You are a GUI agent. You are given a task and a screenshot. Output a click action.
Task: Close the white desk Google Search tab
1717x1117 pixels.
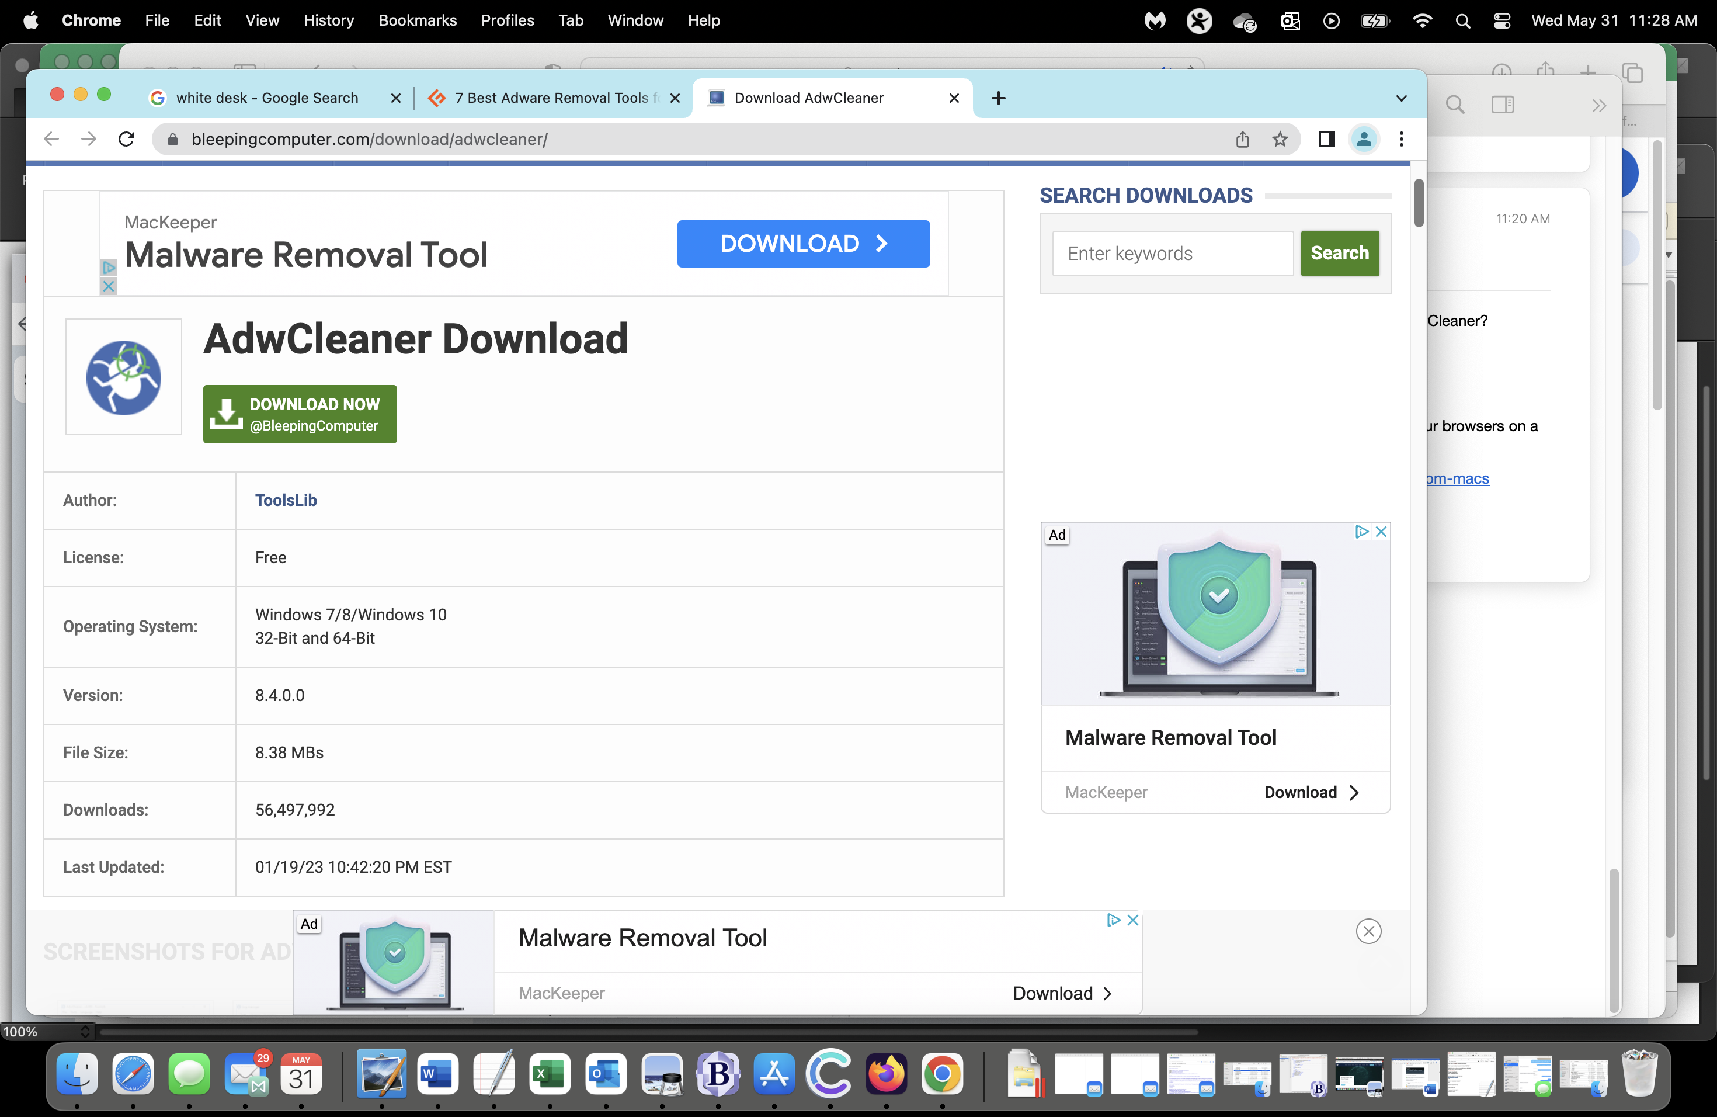[x=395, y=98]
